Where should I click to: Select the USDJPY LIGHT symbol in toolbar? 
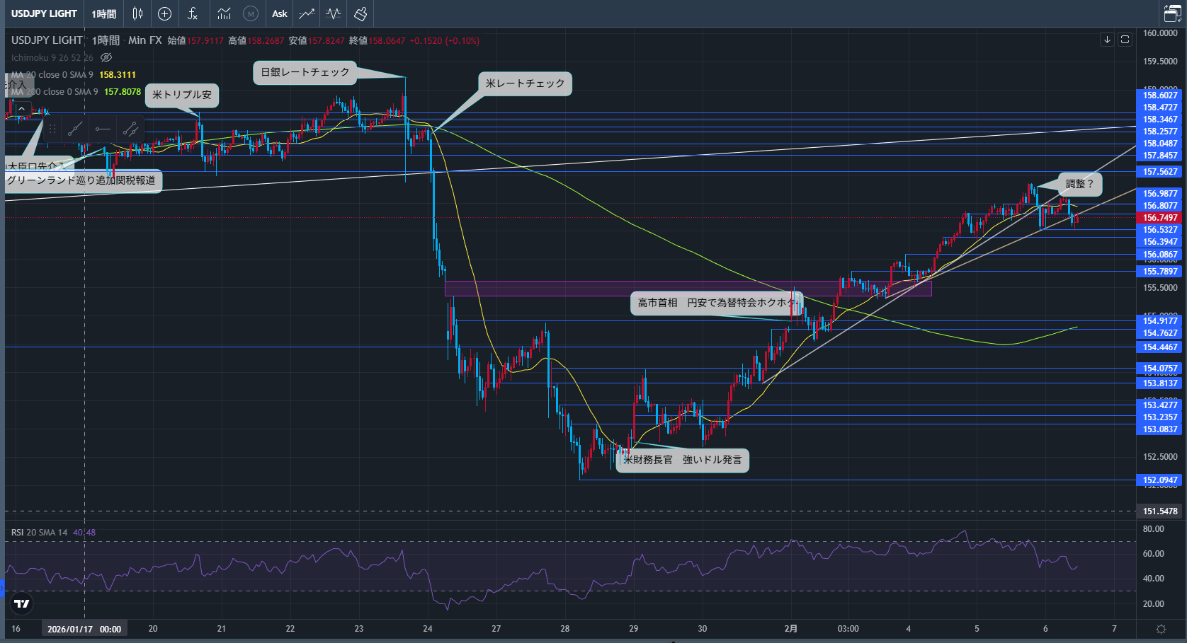tap(44, 13)
